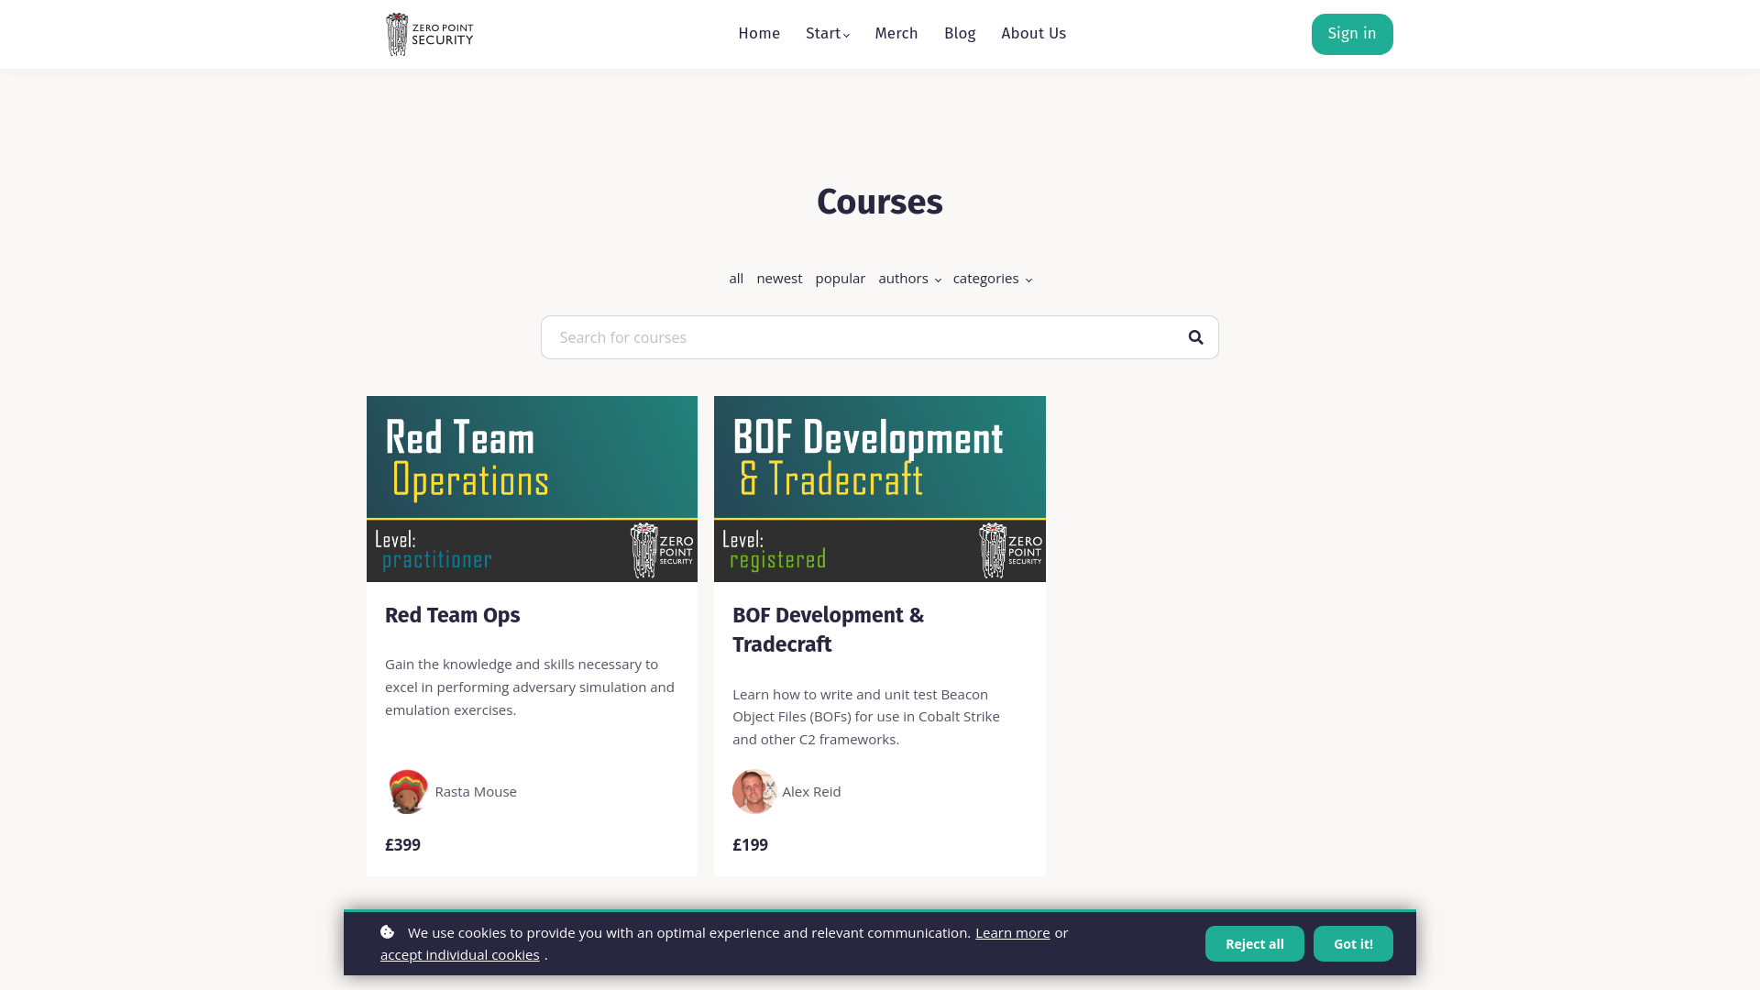This screenshot has width=1760, height=990.
Task: Open the Blog section
Action: point(960,33)
